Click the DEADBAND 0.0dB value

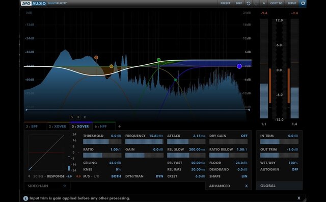(242, 169)
